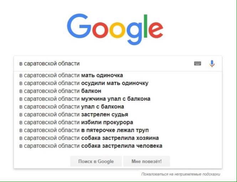Click the virtual keyboard icon in search box
Screen dimensions: 237x182
[x=197, y=64]
